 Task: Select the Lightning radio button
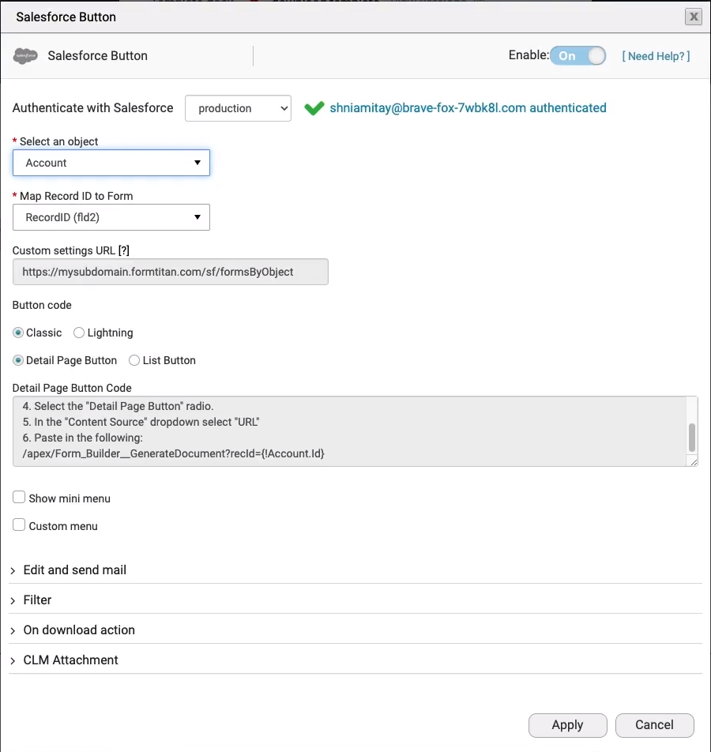pyautogui.click(x=78, y=333)
